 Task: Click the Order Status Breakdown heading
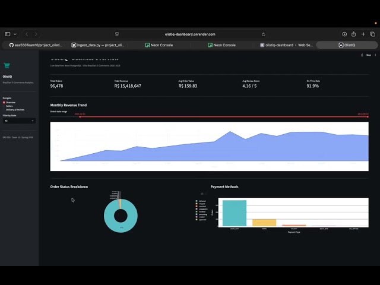69,187
